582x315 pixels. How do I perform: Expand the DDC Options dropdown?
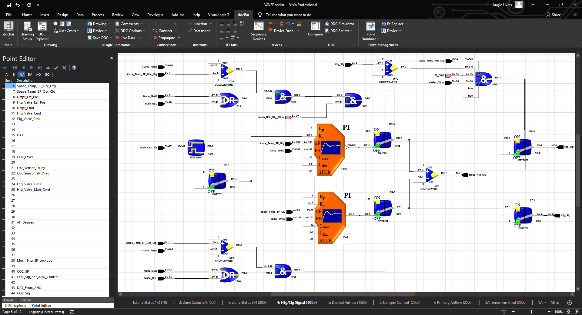(144, 31)
